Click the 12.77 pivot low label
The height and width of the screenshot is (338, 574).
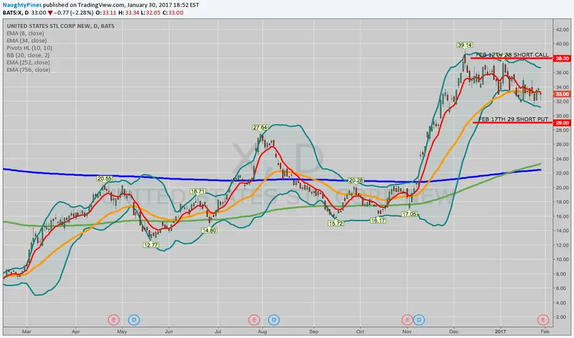pos(151,245)
